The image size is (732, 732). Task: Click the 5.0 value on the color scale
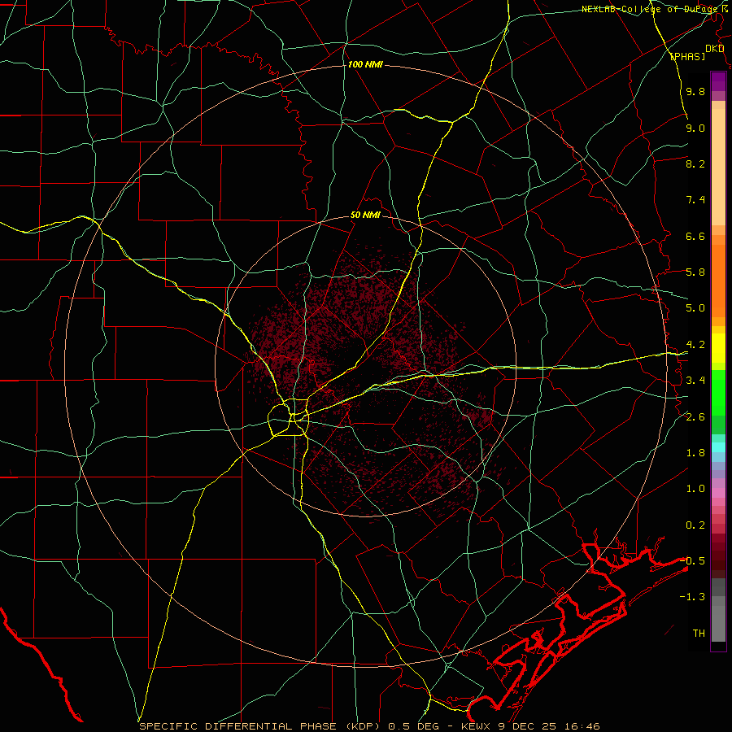pos(695,308)
